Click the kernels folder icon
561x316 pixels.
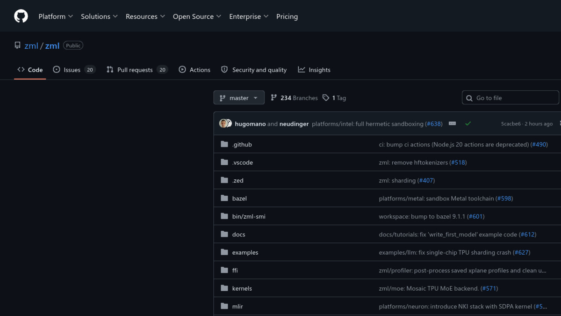pos(224,288)
